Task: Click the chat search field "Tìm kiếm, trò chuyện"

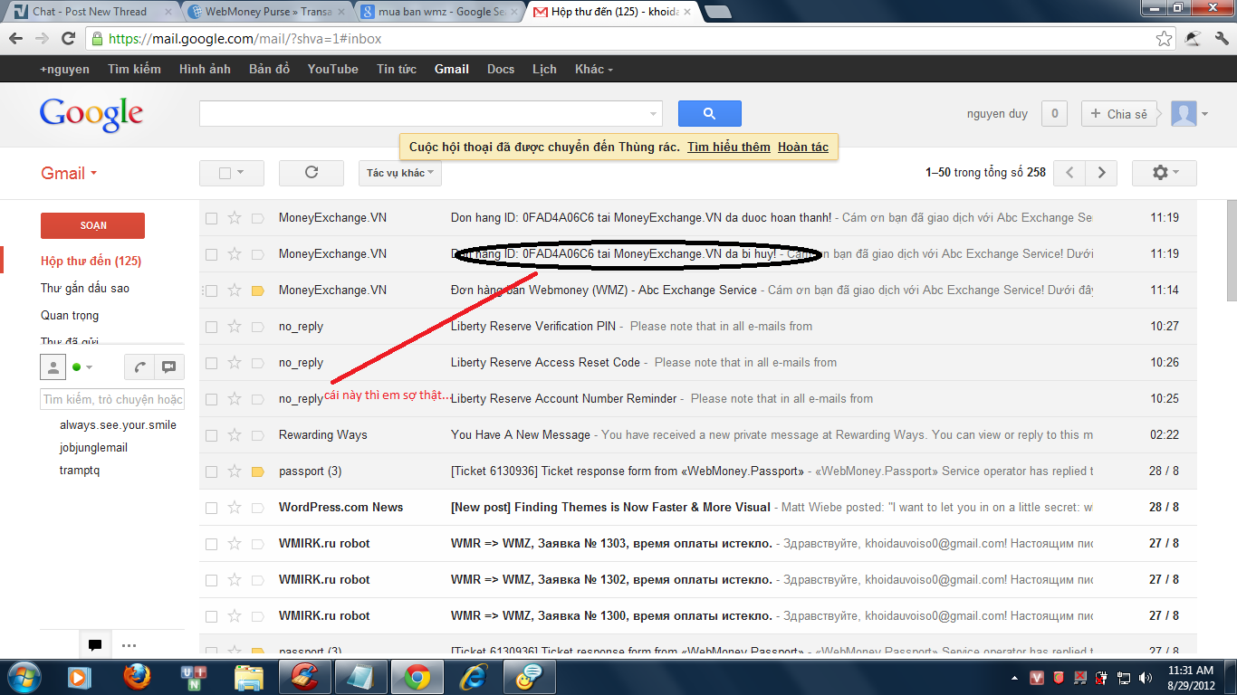Action: click(112, 399)
